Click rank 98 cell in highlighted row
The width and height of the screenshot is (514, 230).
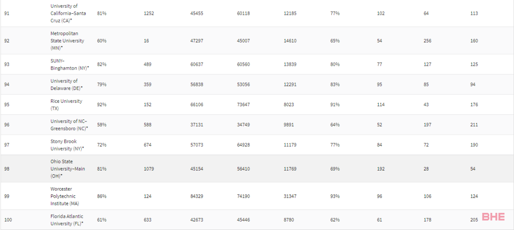click(7, 169)
